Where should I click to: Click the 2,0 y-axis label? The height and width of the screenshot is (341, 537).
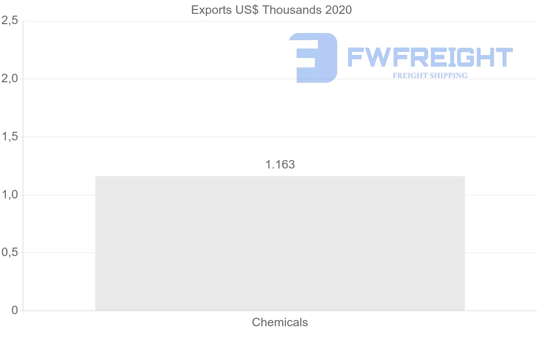pos(10,79)
